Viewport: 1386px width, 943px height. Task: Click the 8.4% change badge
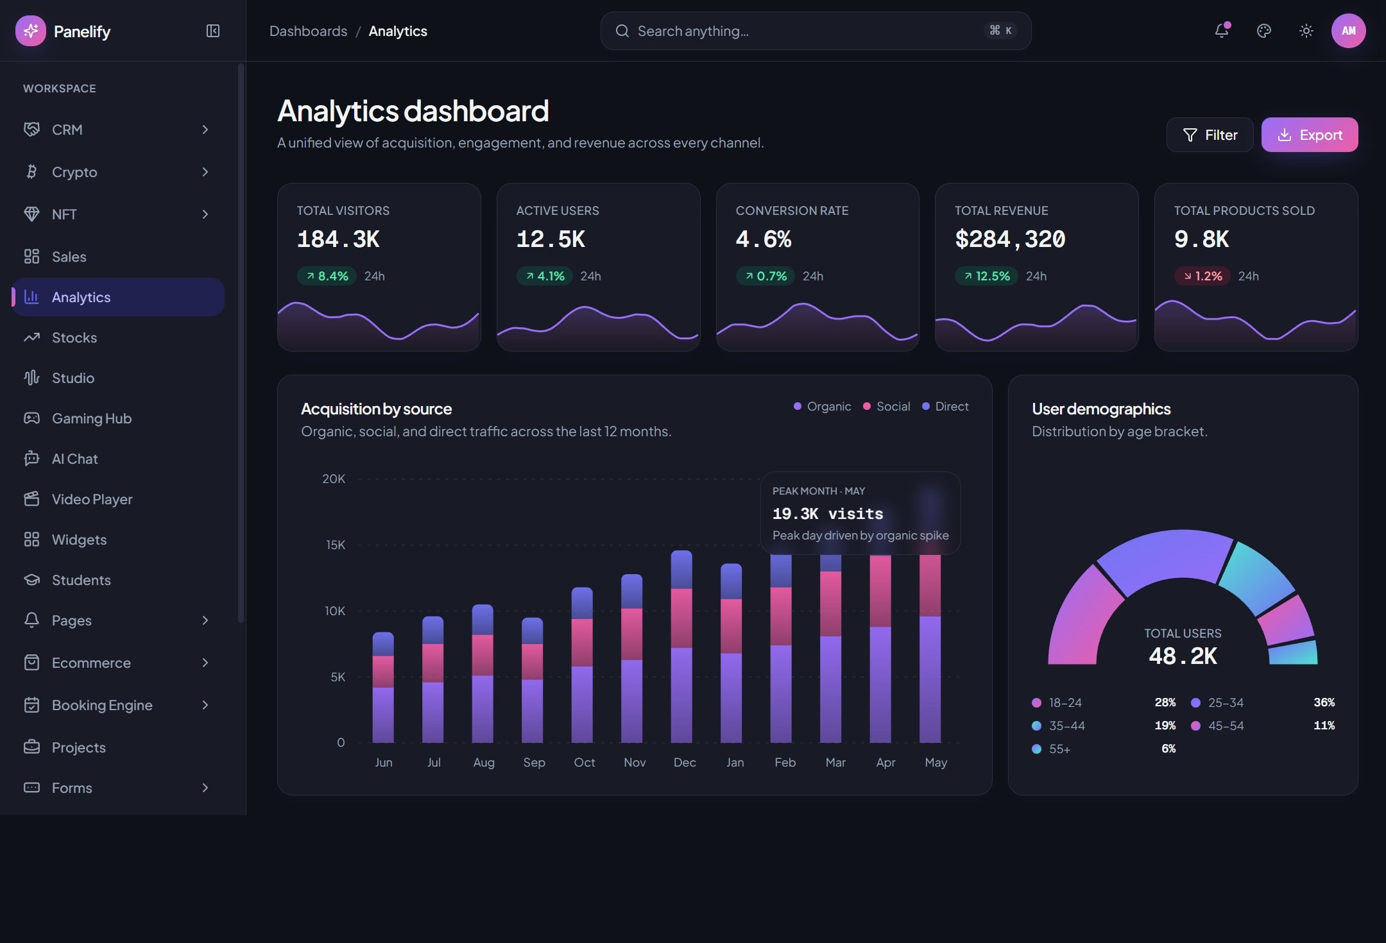coord(327,276)
